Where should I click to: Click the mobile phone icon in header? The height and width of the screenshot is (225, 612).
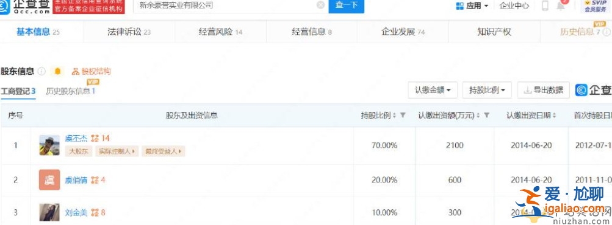coord(545,6)
